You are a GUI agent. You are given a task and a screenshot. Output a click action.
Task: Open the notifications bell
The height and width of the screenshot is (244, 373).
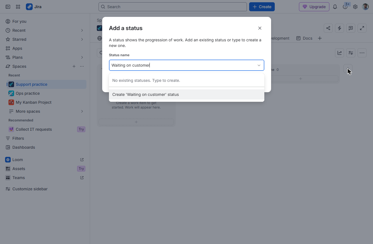(x=335, y=7)
